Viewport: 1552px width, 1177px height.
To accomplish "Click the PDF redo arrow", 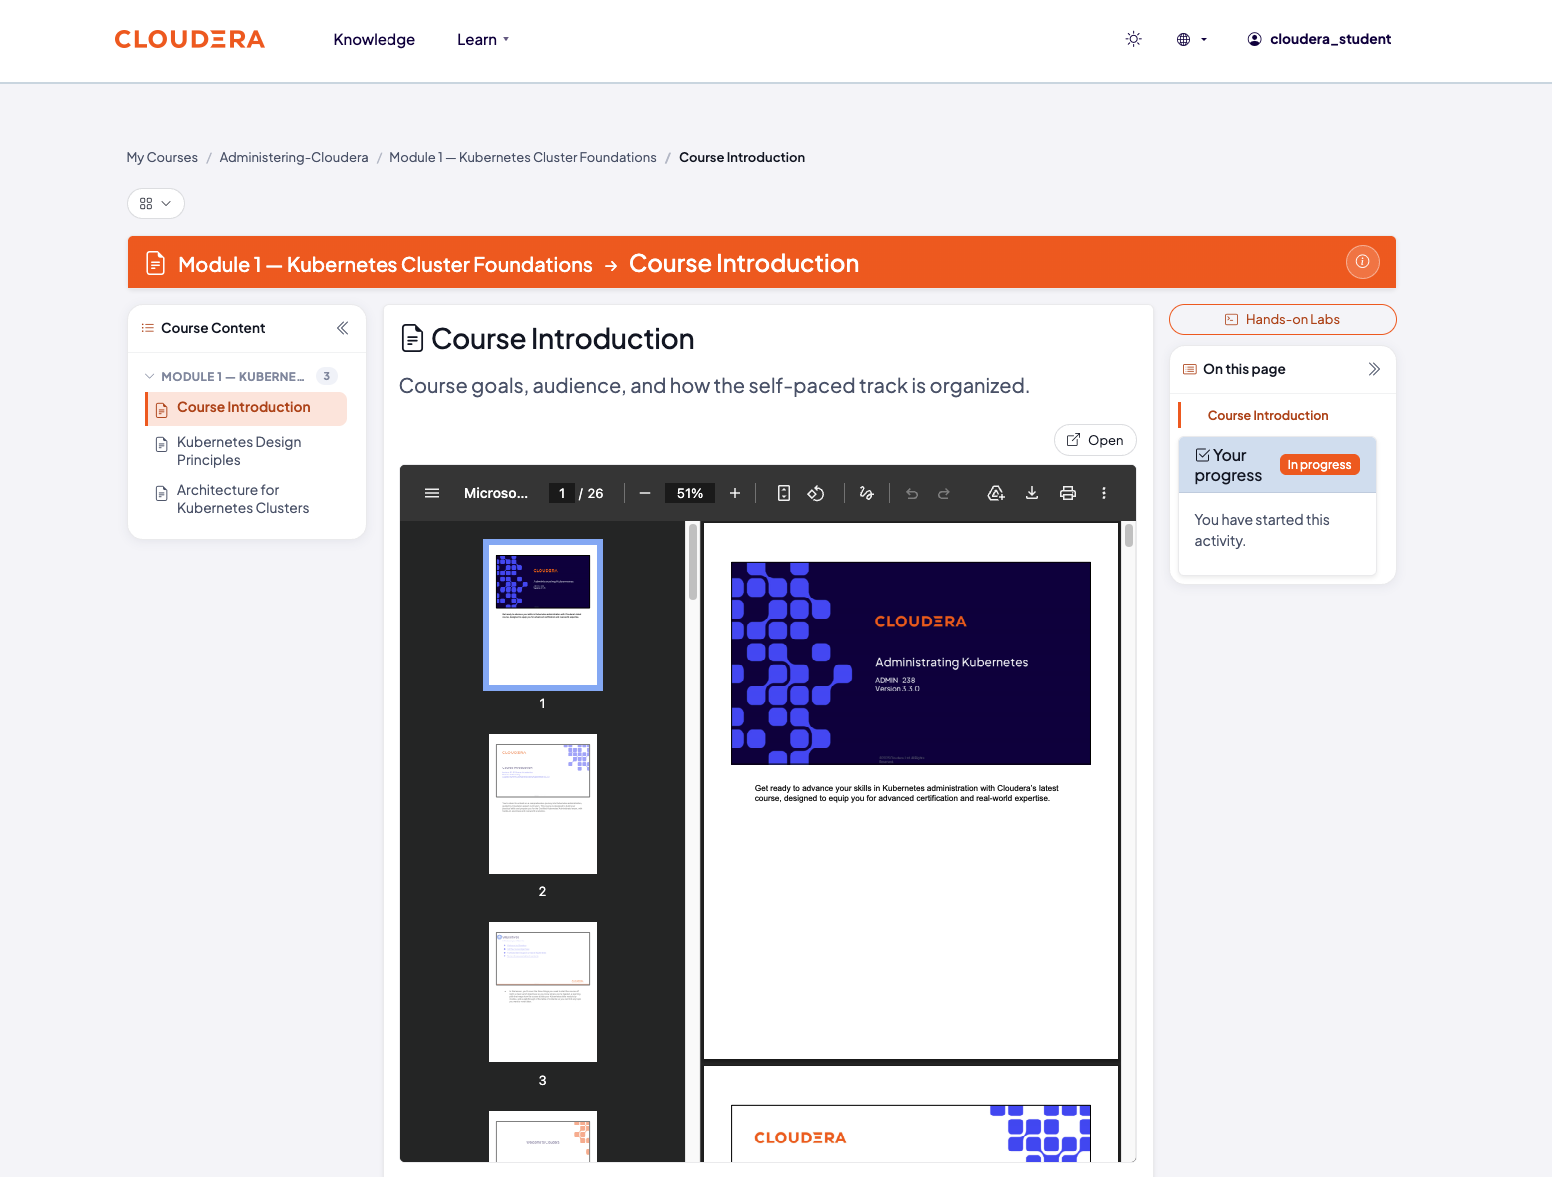I will tap(944, 493).
